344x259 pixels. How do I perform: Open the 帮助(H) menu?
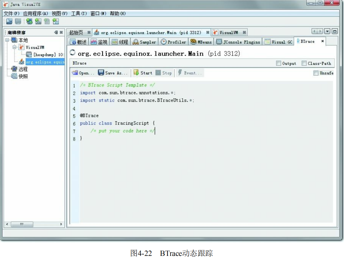point(118,13)
